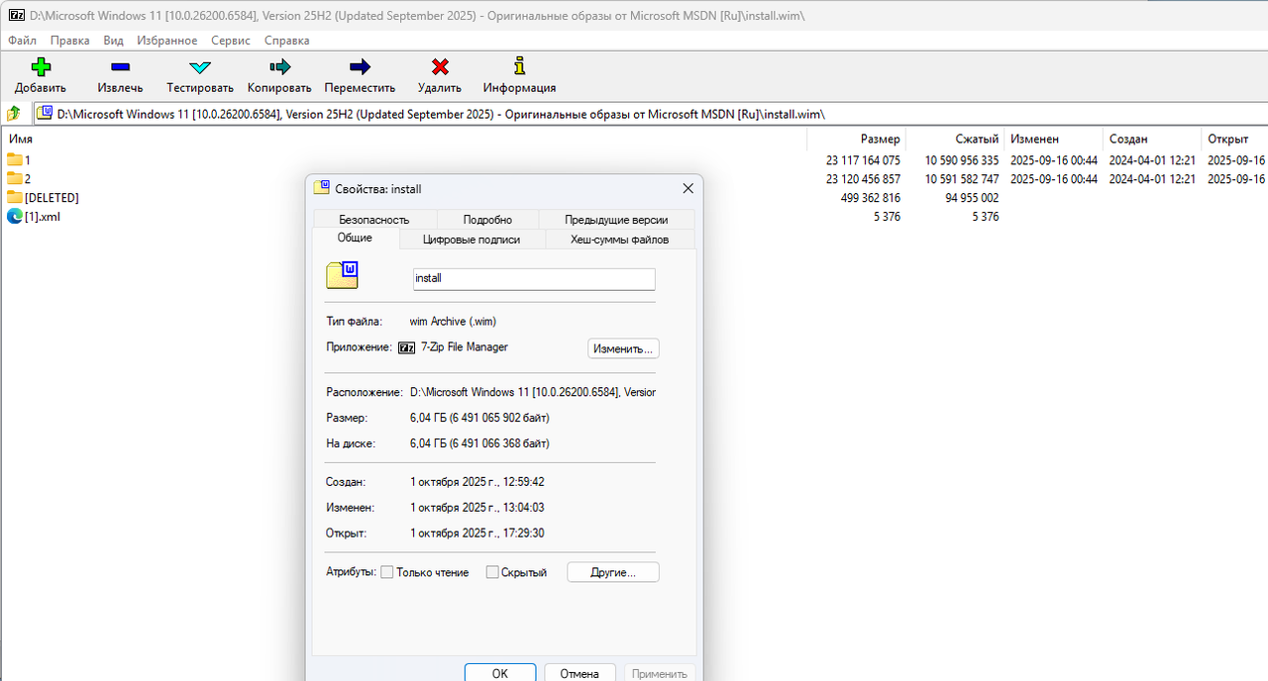Click the Extract (Извлечь) minus icon
The height and width of the screenshot is (681, 1268).
tap(120, 66)
